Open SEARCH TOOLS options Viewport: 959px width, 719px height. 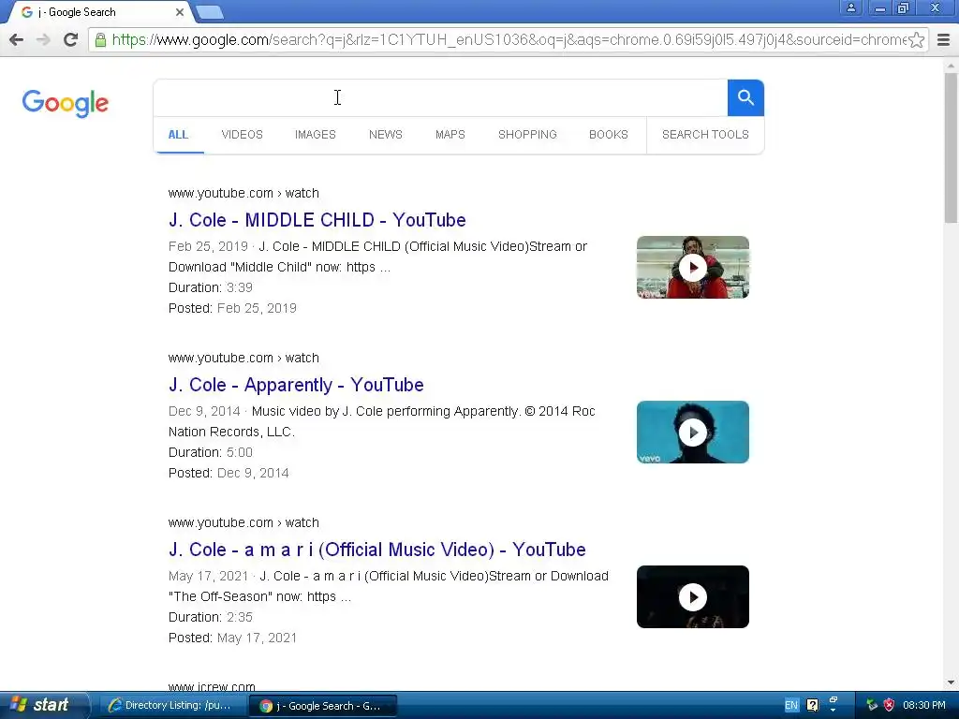point(705,135)
